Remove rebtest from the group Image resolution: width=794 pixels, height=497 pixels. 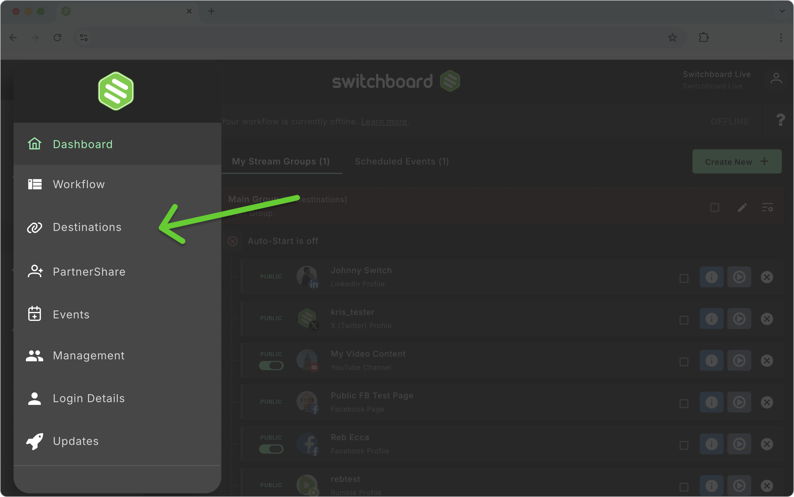[x=767, y=486]
